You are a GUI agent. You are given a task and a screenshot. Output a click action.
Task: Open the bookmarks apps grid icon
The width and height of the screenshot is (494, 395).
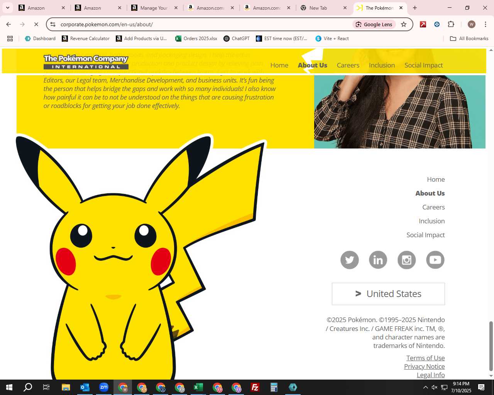tap(10, 39)
